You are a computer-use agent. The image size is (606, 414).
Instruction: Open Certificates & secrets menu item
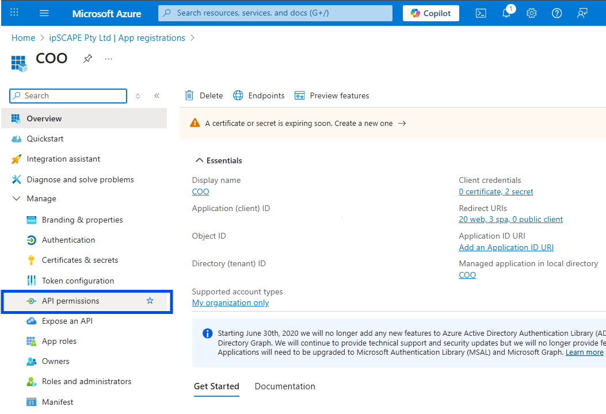79,260
